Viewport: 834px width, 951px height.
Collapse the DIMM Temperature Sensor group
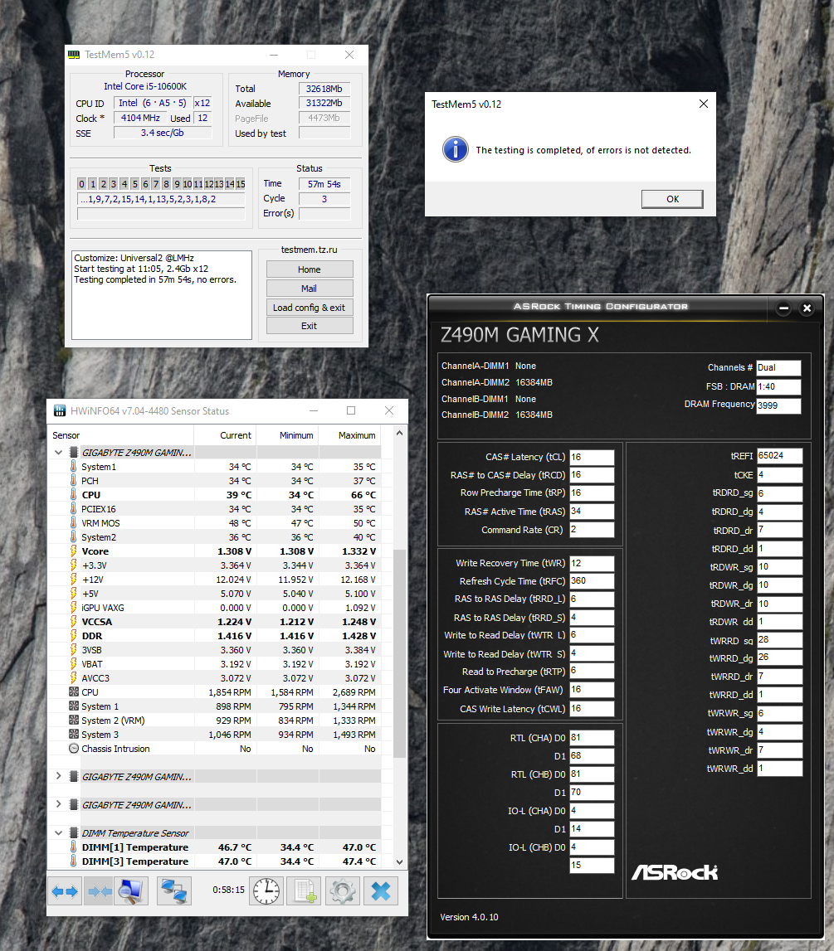tap(58, 833)
